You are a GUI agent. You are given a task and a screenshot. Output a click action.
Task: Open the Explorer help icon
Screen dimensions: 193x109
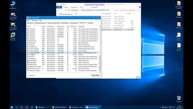tap(140, 7)
